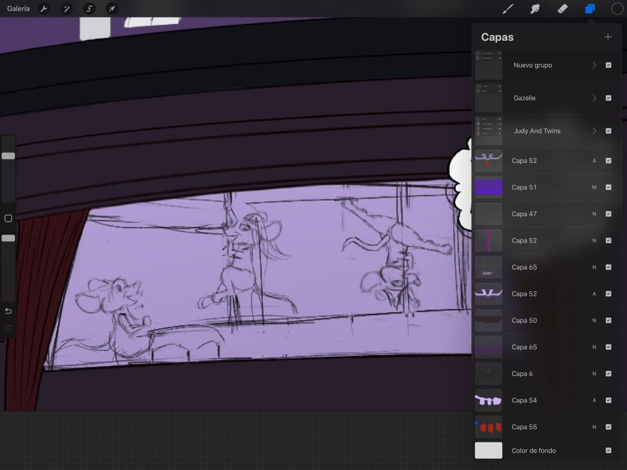Open blend mode N on Capa 50
Screen dimensions: 627x470
(x=594, y=320)
